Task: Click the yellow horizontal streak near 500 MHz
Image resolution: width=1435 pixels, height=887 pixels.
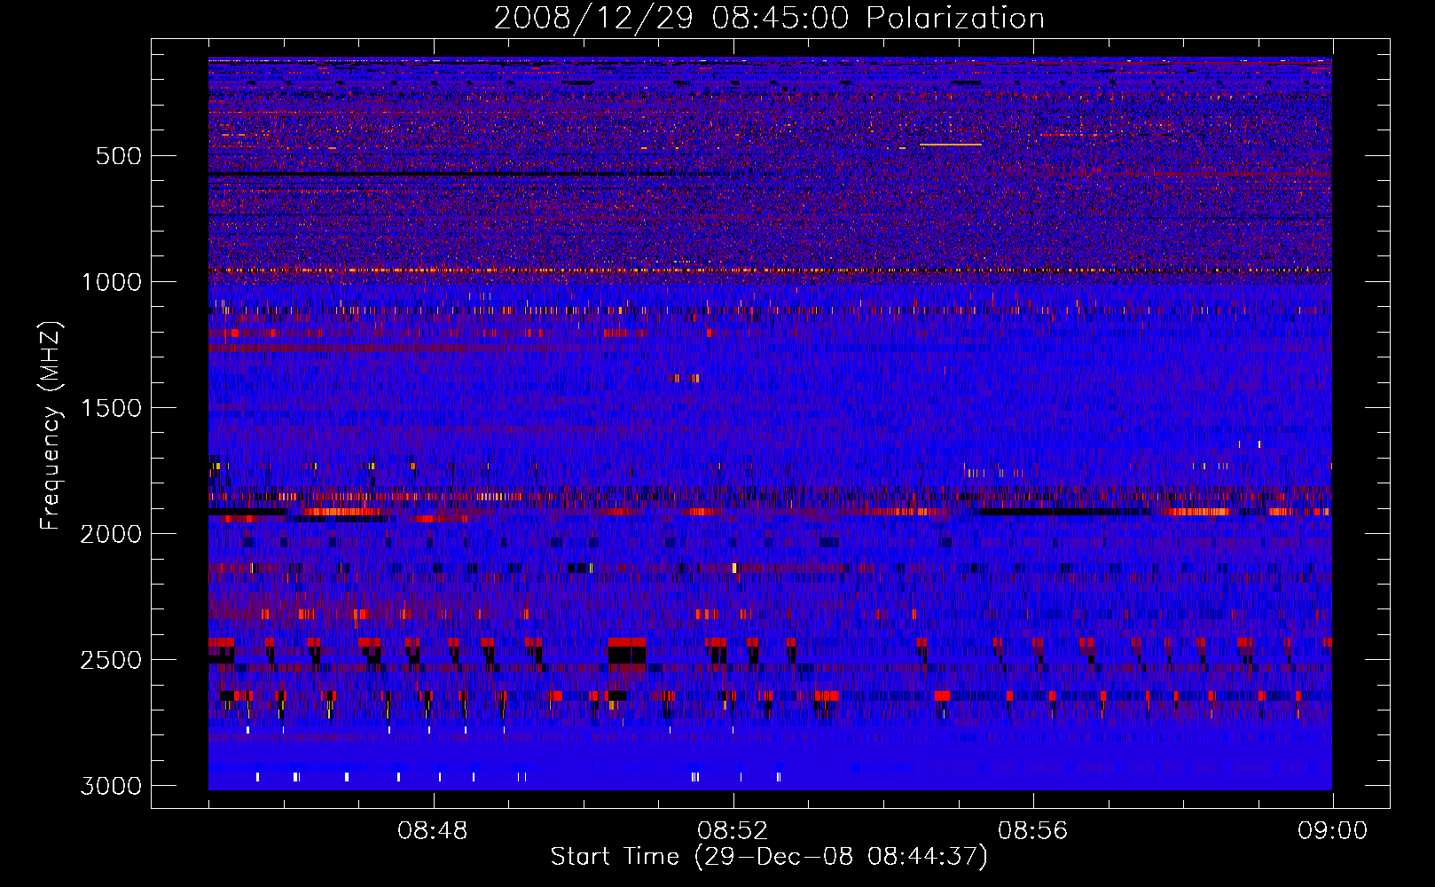Action: [951, 145]
